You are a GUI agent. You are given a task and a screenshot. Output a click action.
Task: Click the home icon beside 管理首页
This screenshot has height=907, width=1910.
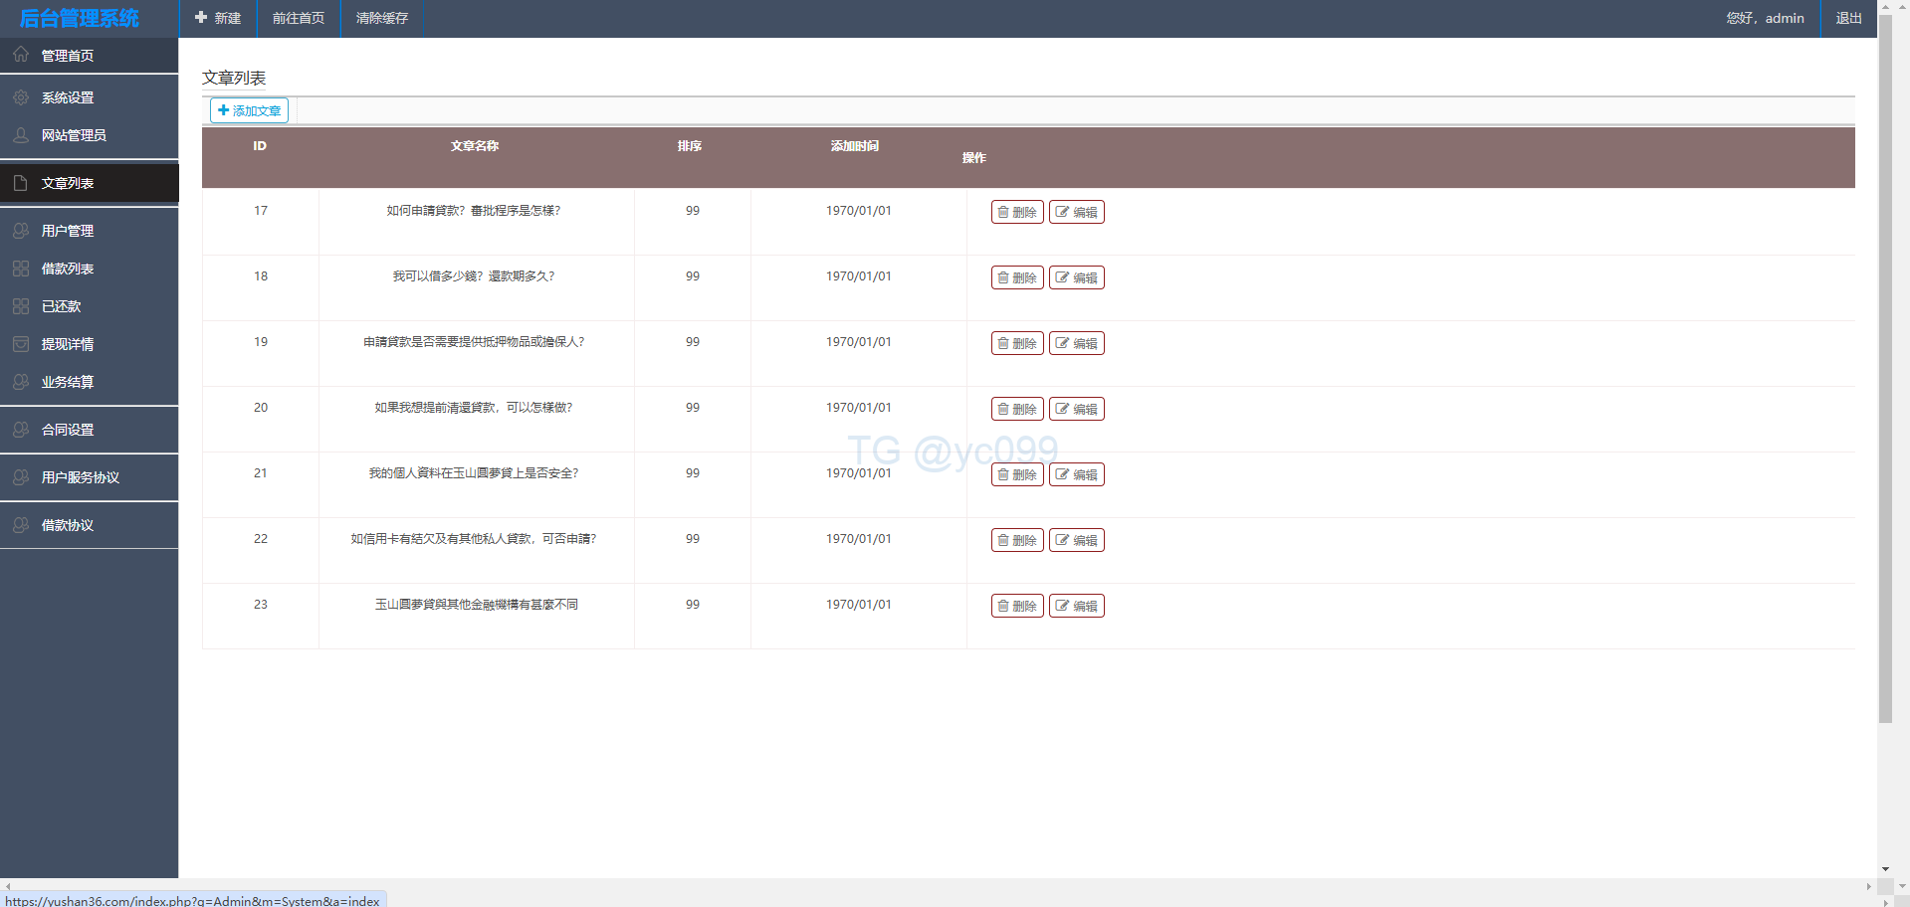[x=21, y=55]
